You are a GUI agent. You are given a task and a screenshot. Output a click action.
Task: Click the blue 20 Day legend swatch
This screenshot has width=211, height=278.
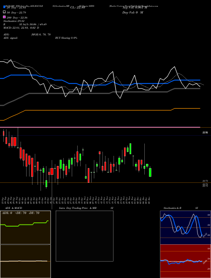(x=4, y=7)
